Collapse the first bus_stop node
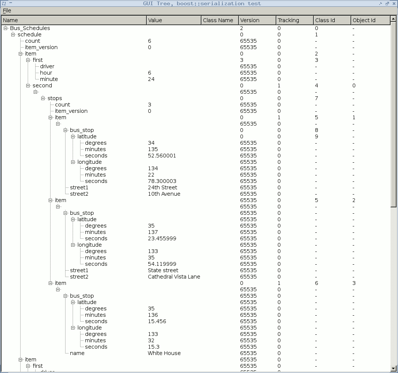398x373 pixels. click(66, 130)
